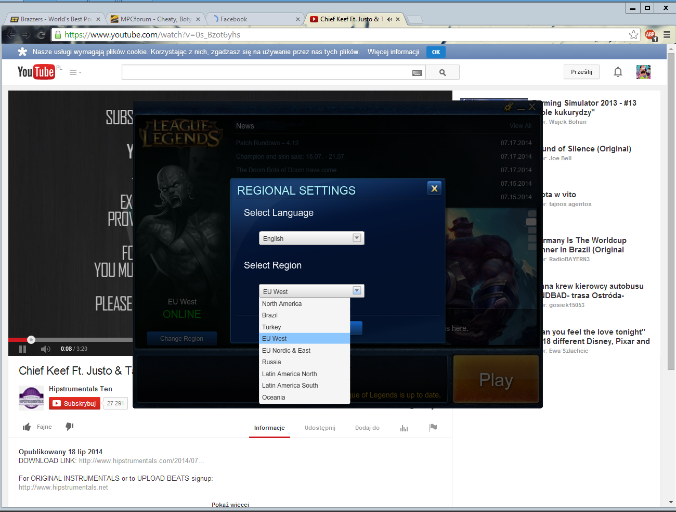
Task: Select the highlighted EU West option
Action: coord(305,339)
